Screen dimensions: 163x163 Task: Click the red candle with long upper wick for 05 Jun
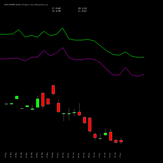tap(79, 113)
